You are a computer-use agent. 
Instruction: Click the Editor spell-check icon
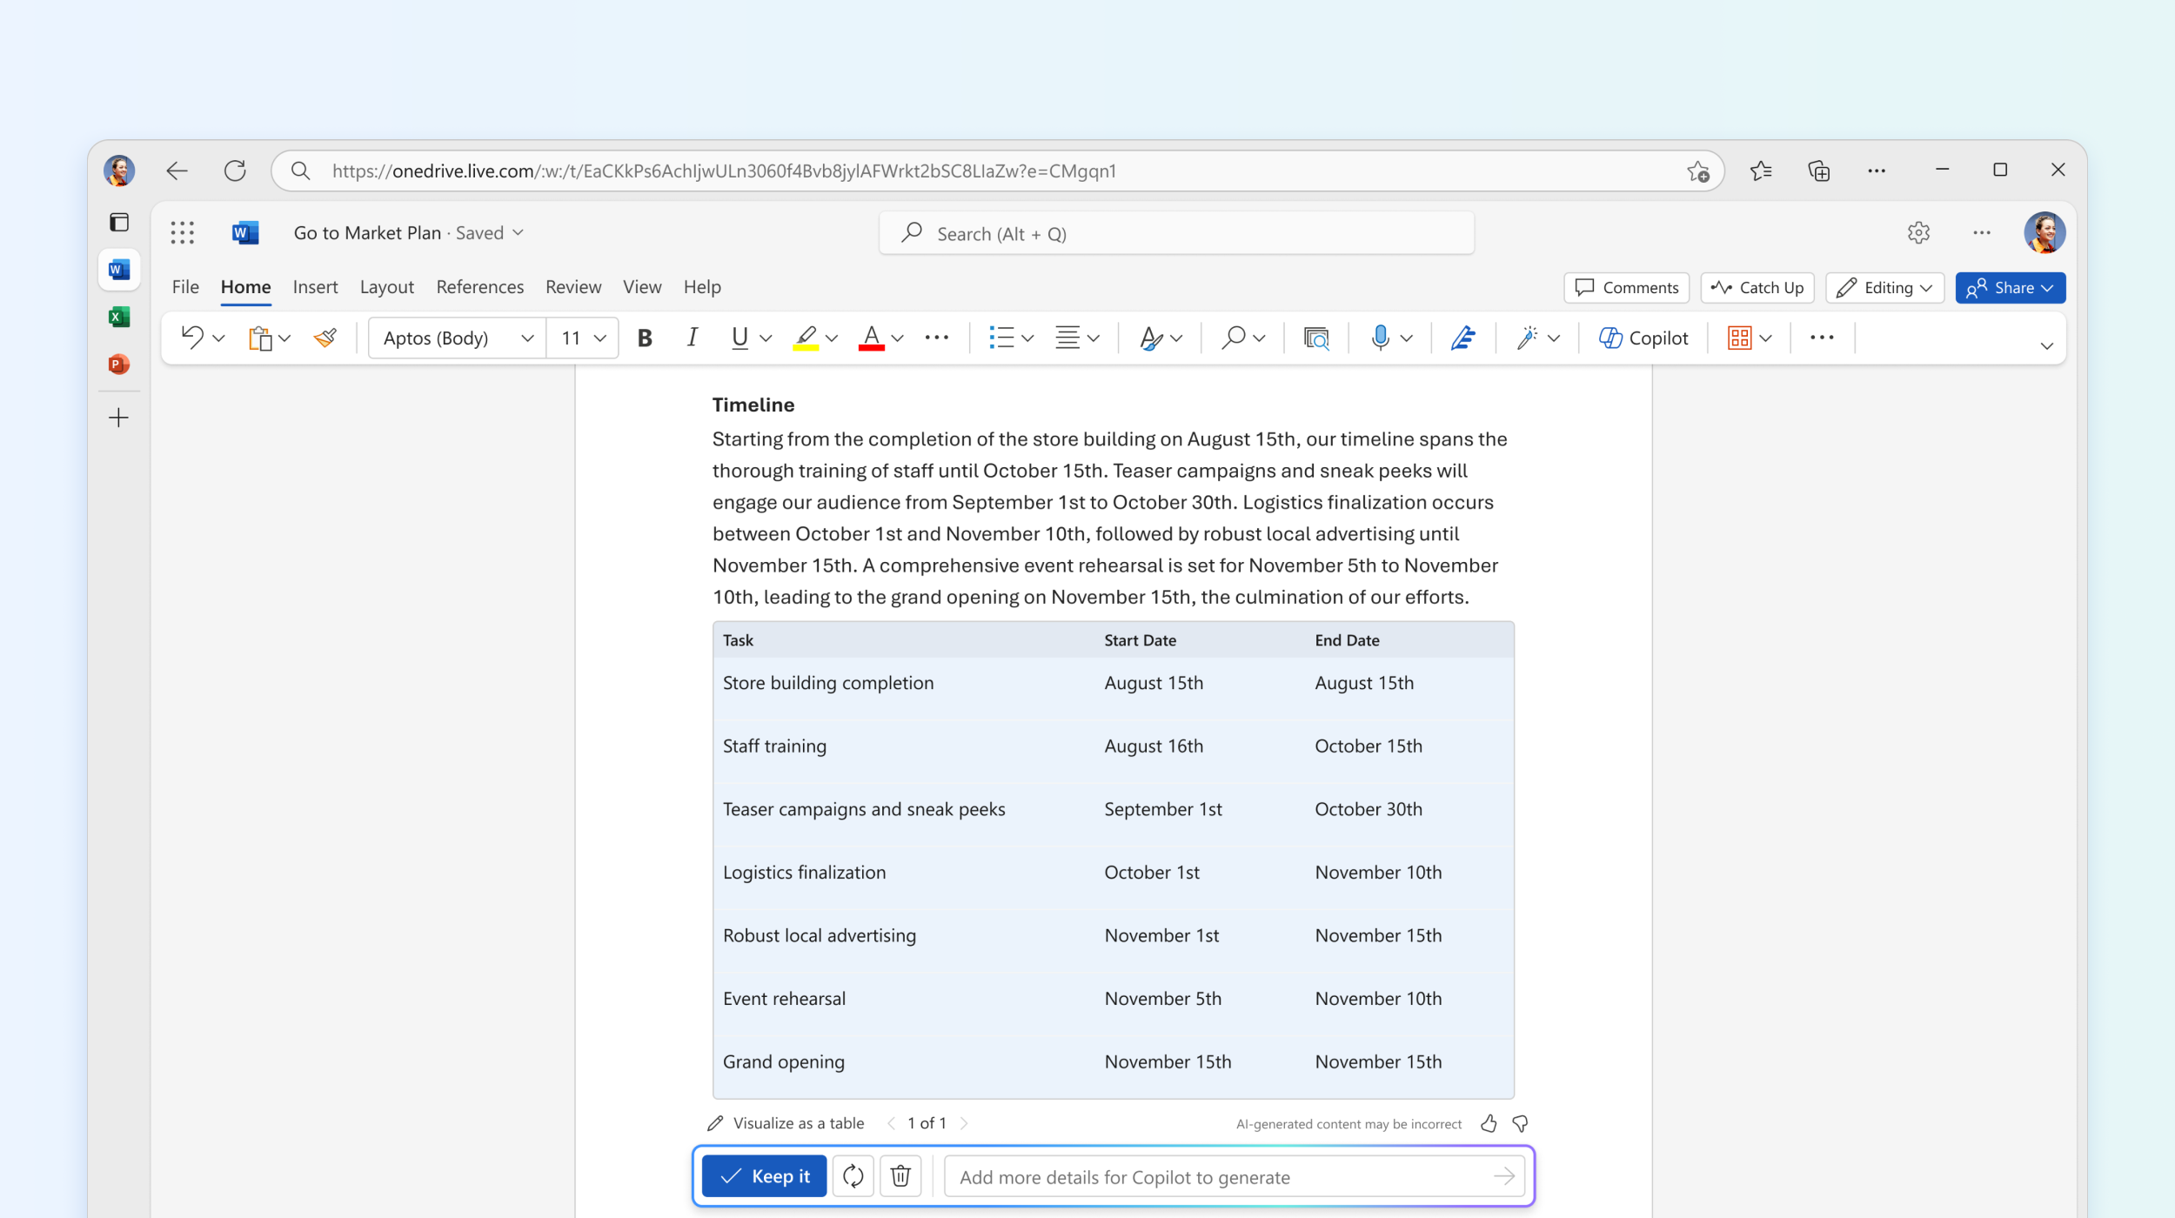[1462, 337]
